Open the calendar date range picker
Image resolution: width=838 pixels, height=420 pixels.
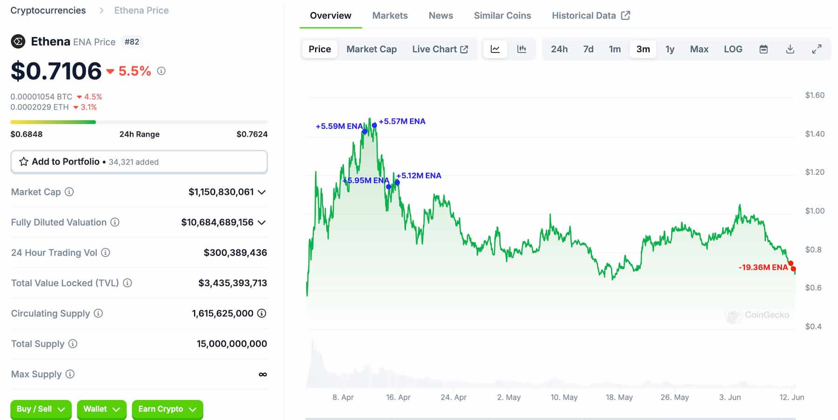coord(764,49)
